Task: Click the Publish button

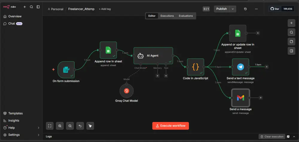Action: pyautogui.click(x=222, y=9)
